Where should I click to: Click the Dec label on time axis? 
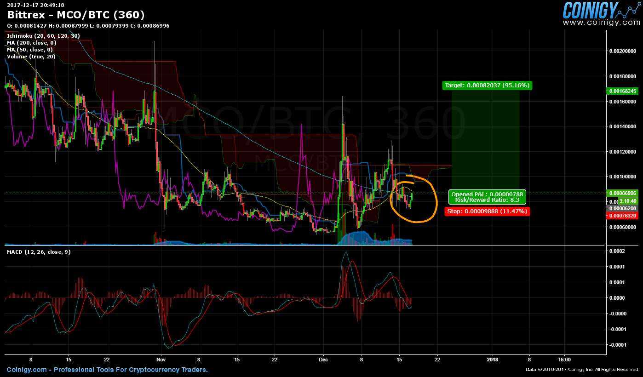click(323, 360)
